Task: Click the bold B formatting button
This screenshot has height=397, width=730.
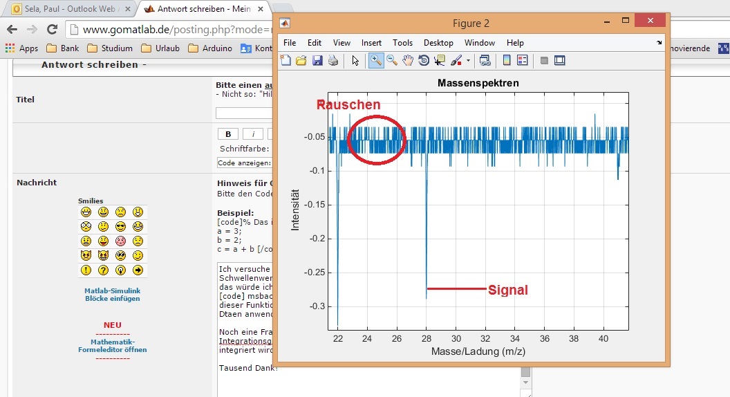Action: (228, 134)
